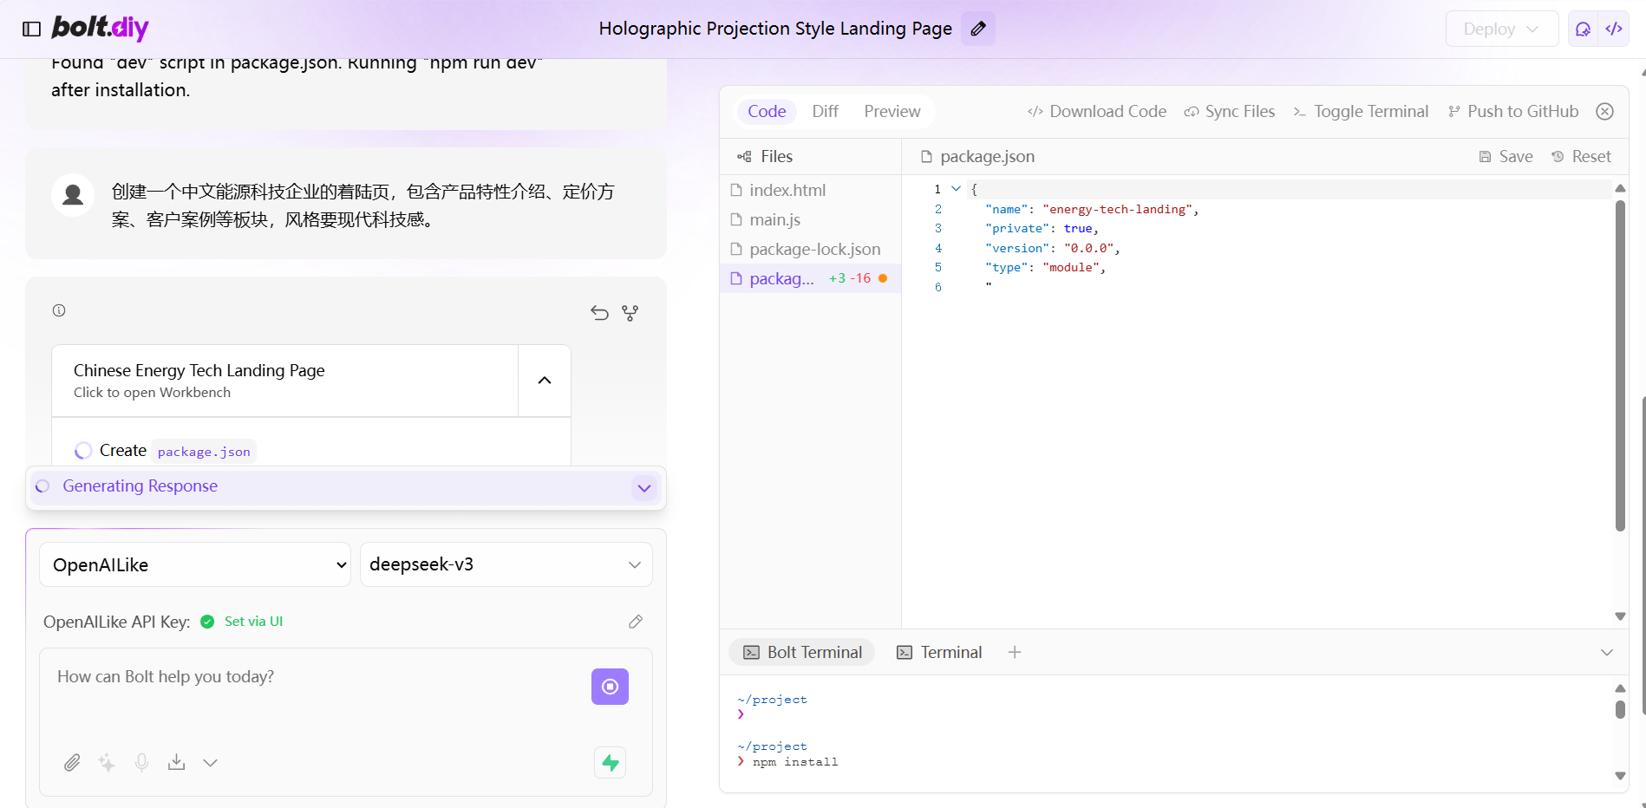This screenshot has height=808, width=1646.
Task: Click the green lightning bolt icon
Action: [611, 763]
